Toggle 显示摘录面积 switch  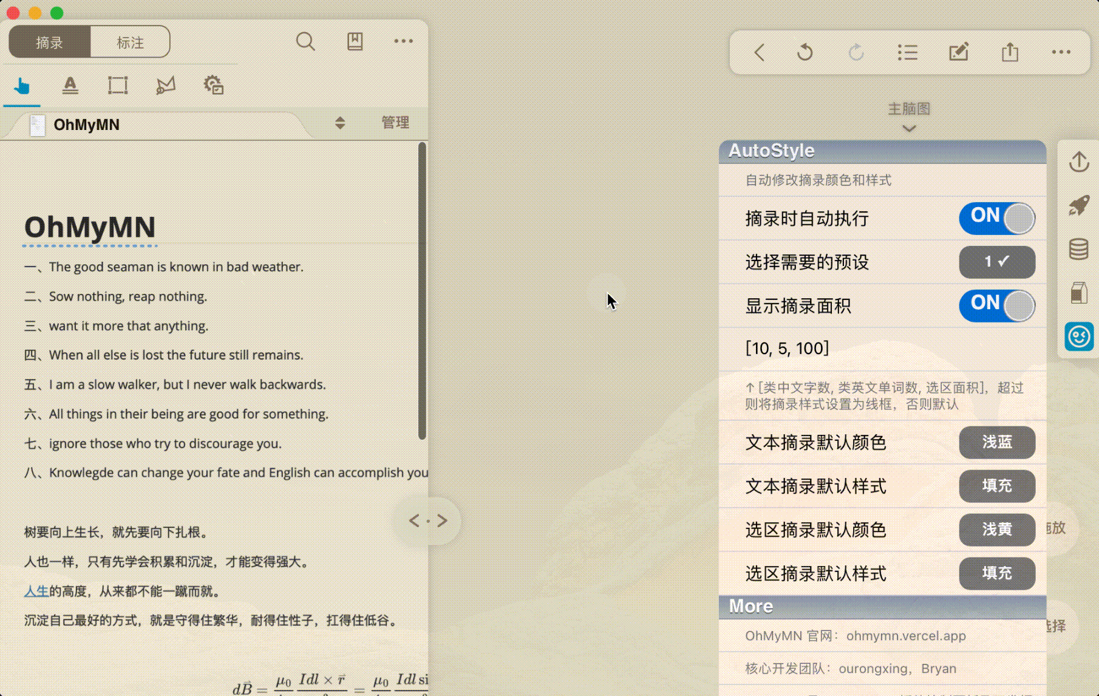(997, 305)
